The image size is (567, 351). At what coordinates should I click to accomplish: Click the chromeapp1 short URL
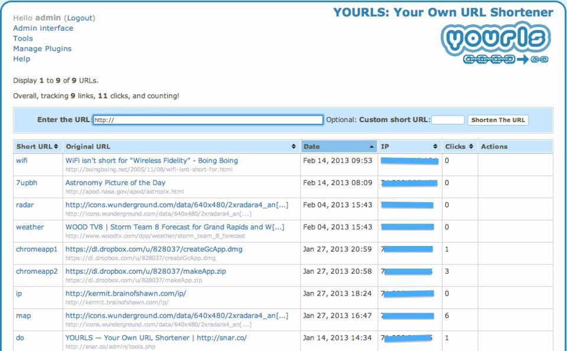[37, 250]
